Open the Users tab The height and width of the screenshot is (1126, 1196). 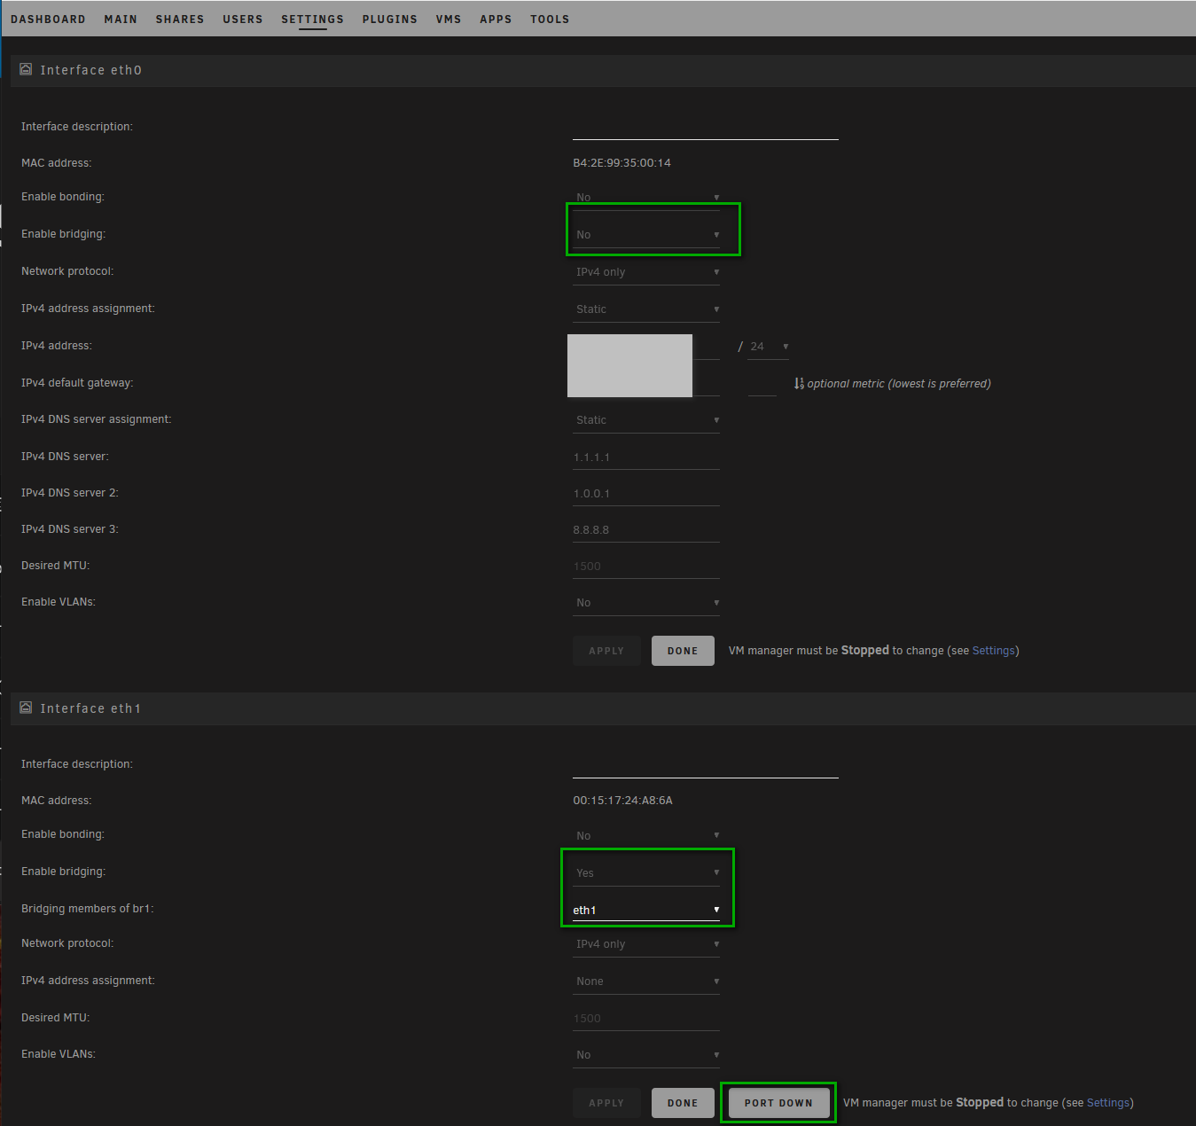pos(243,19)
